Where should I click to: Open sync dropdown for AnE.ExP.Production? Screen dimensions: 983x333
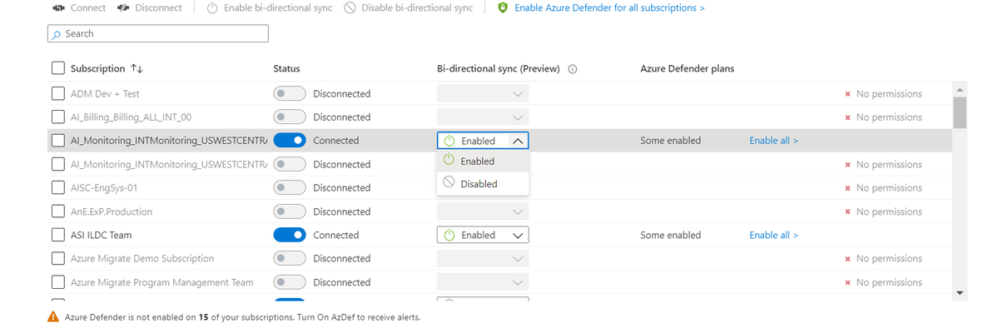click(x=483, y=211)
